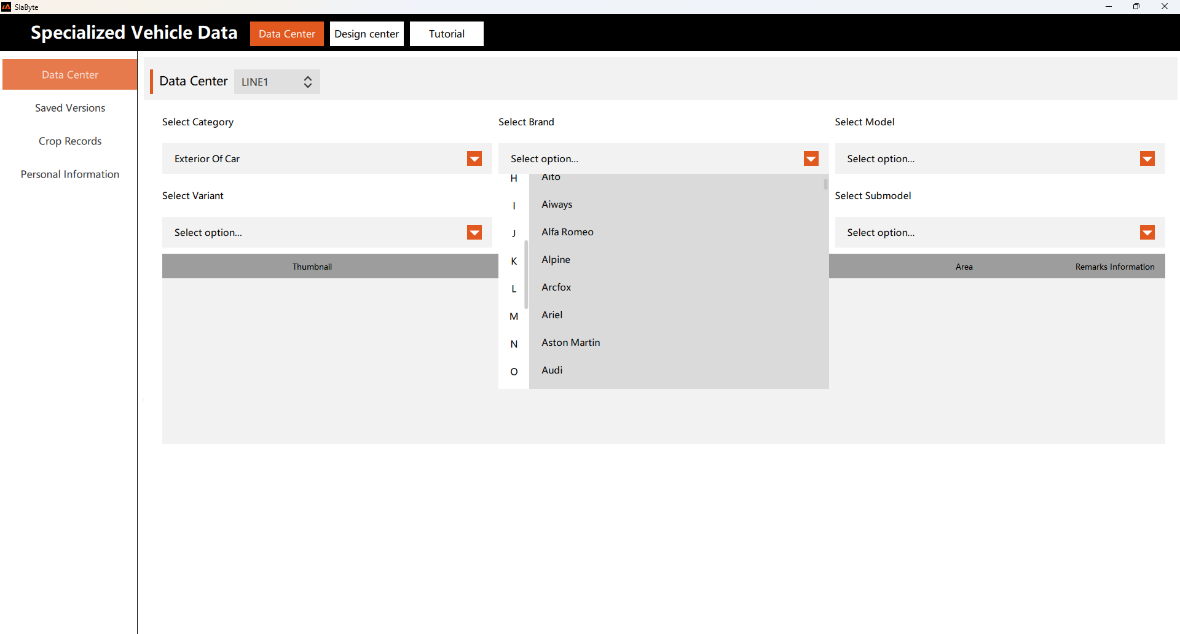Open the Data Center top tab

[287, 34]
